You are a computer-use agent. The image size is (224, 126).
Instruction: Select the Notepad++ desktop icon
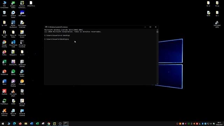[13, 52]
